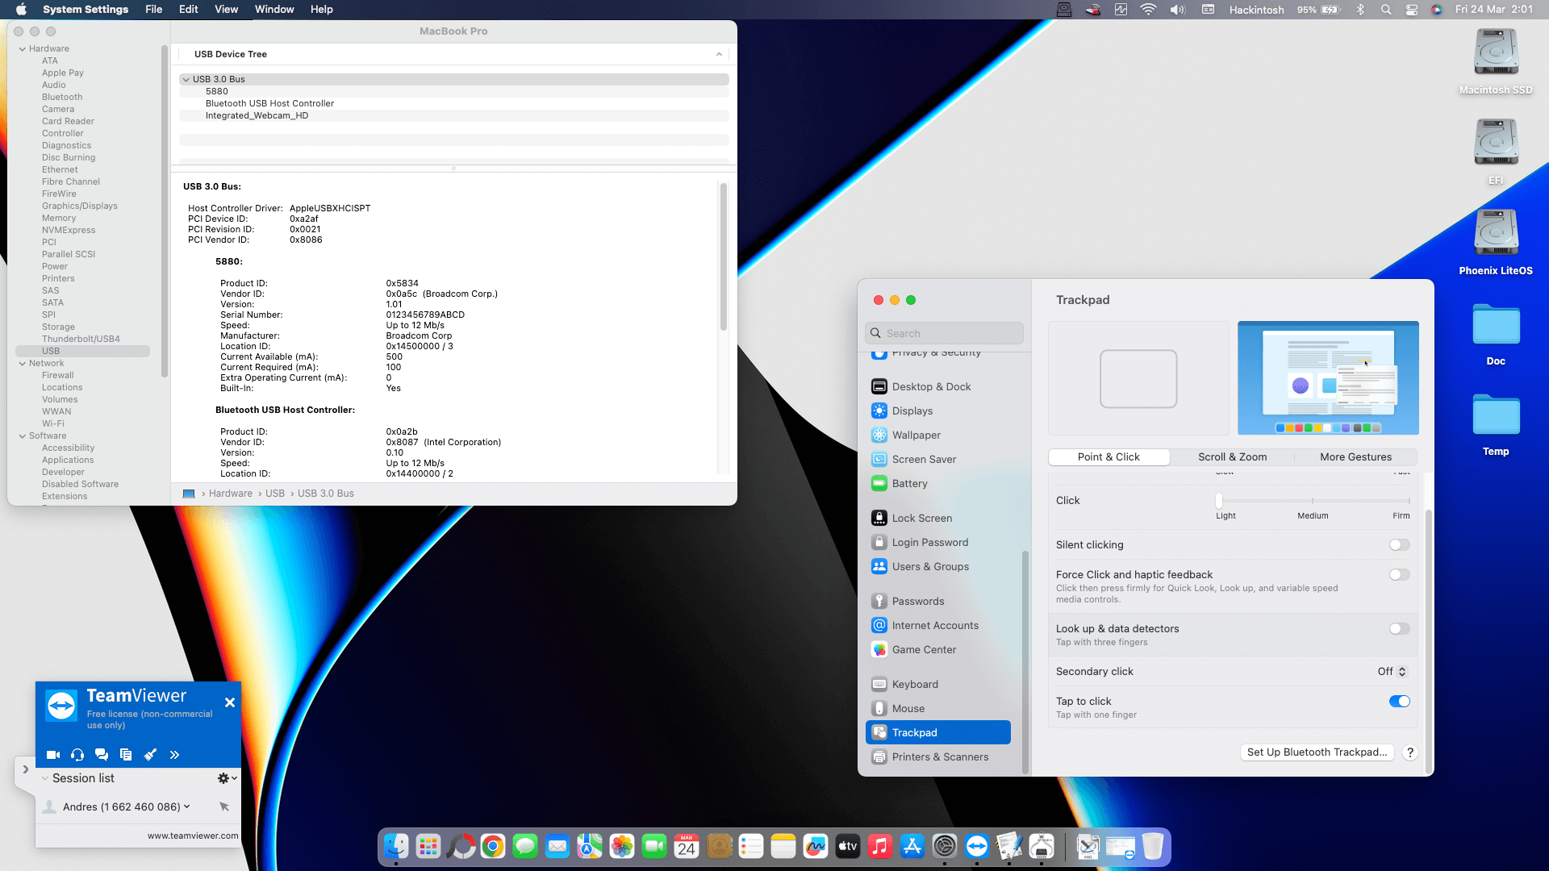Open Google Chrome from the Dock
The height and width of the screenshot is (871, 1549).
(493, 846)
